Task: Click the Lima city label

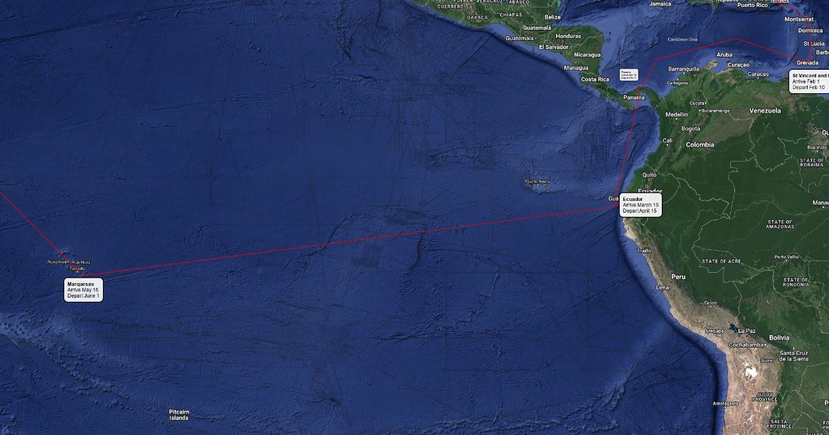Action: [x=663, y=287]
